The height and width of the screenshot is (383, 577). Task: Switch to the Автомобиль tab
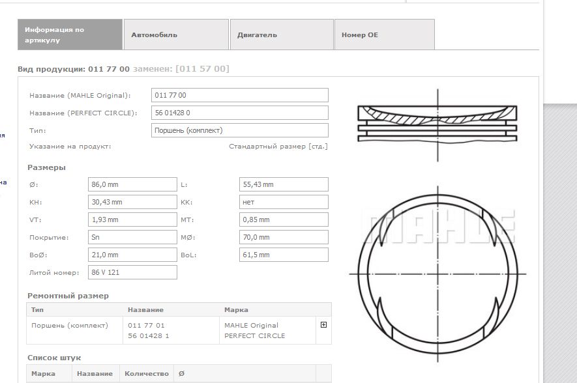pyautogui.click(x=176, y=35)
